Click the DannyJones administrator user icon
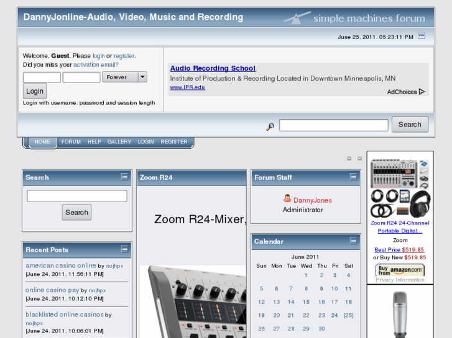The image size is (452, 338). pos(287,198)
